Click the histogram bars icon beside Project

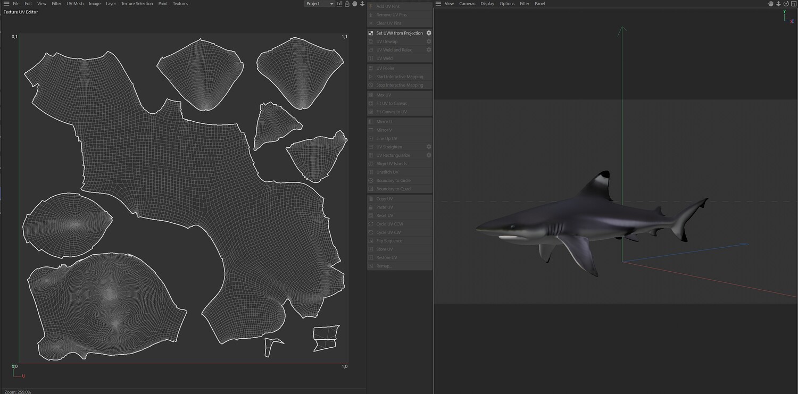tap(339, 4)
